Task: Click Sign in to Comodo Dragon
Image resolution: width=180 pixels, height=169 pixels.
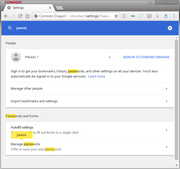Action: [x=146, y=57]
